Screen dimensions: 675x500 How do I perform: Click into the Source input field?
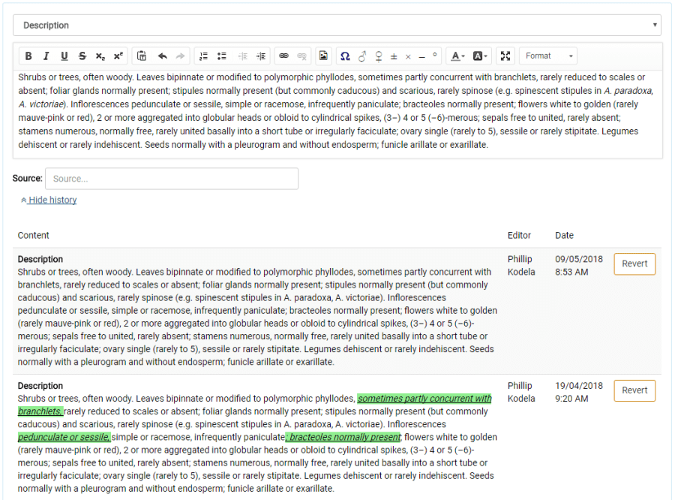point(172,179)
